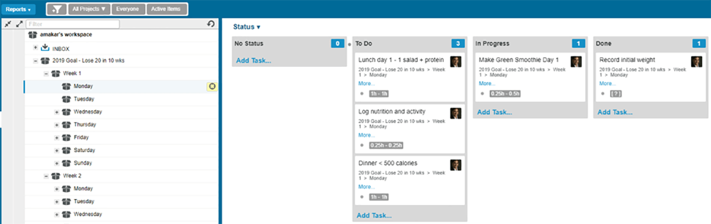Screen dimensions: 711x224
Task: Click the refresh arrow beside Filter box
Action: pos(210,24)
